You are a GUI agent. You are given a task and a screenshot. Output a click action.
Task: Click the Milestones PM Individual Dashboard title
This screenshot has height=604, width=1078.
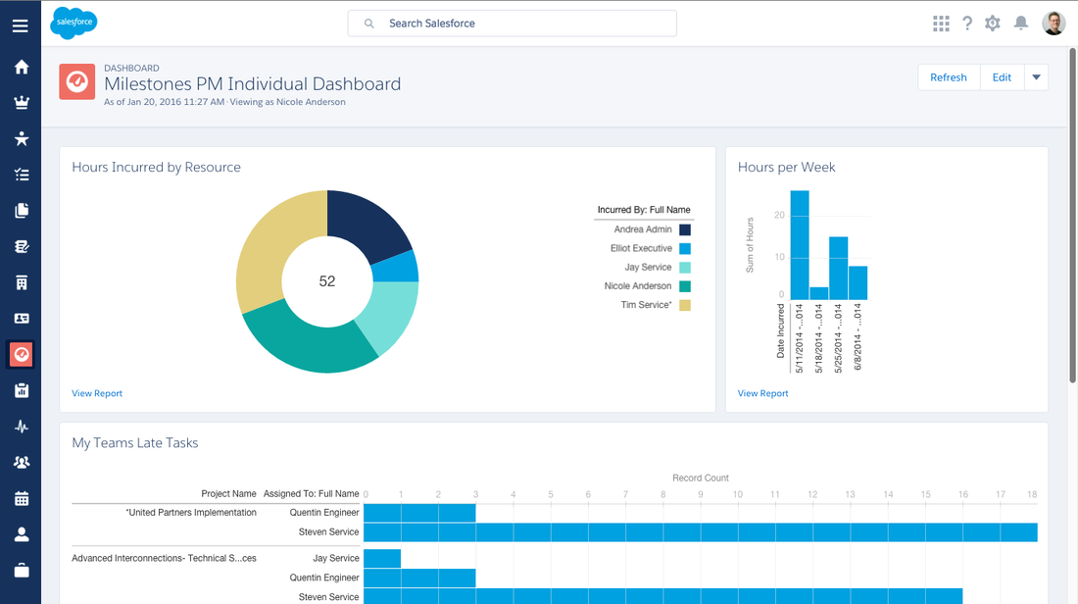click(252, 84)
